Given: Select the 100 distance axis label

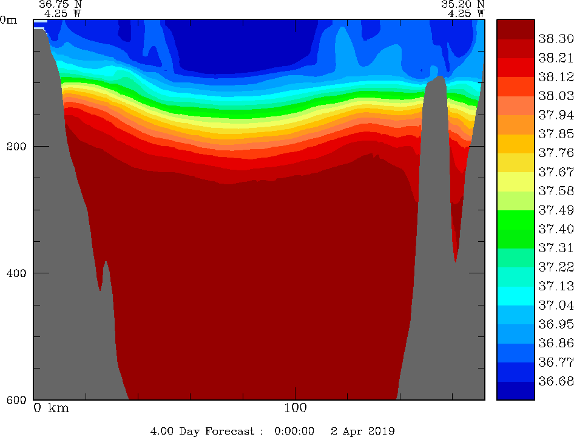Looking at the screenshot, I should click(295, 408).
